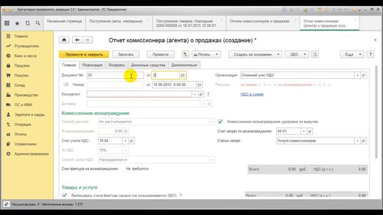Open calendar for document date
This screenshot has width=383, height=215.
(183, 75)
